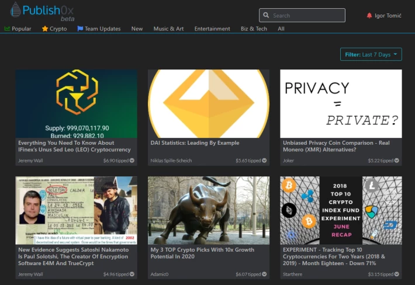Click the $6.07 tipped amount
415x285 pixels.
[x=248, y=274]
